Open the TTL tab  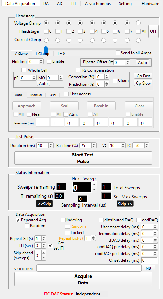tap(74, 4)
